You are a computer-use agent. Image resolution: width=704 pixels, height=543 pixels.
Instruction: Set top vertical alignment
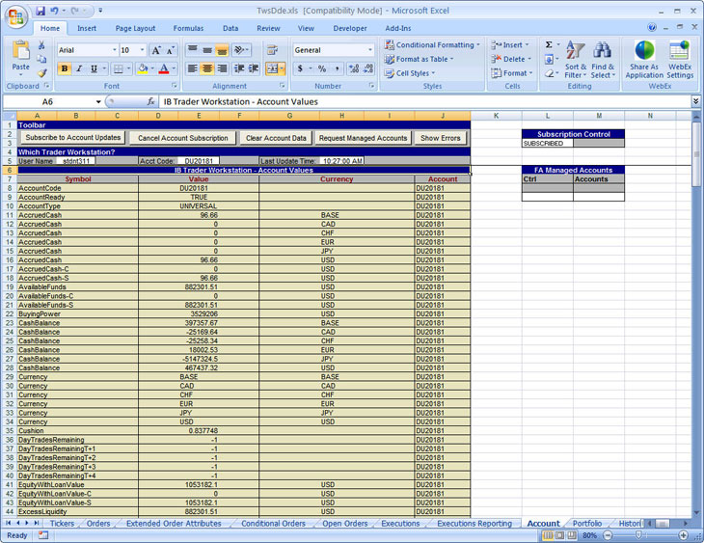click(192, 50)
